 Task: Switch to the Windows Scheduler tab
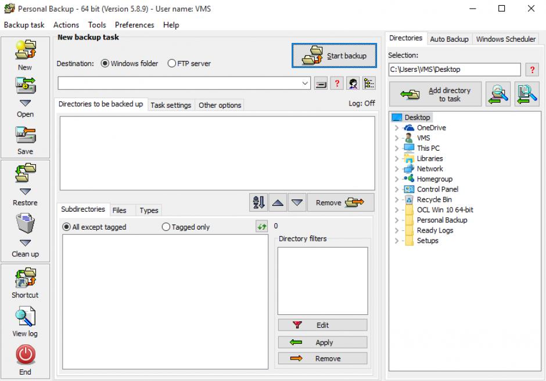pos(505,39)
